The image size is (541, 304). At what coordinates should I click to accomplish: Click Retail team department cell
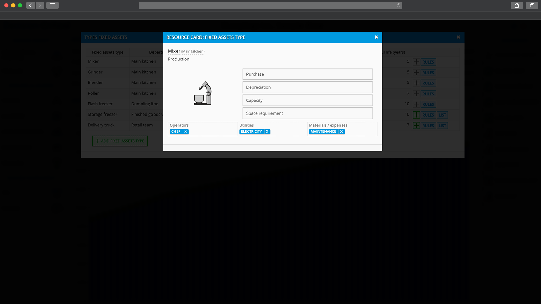[x=142, y=125]
